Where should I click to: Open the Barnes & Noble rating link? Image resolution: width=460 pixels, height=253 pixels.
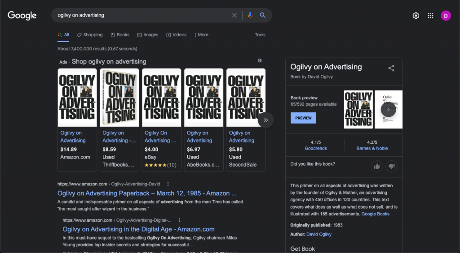(x=372, y=148)
